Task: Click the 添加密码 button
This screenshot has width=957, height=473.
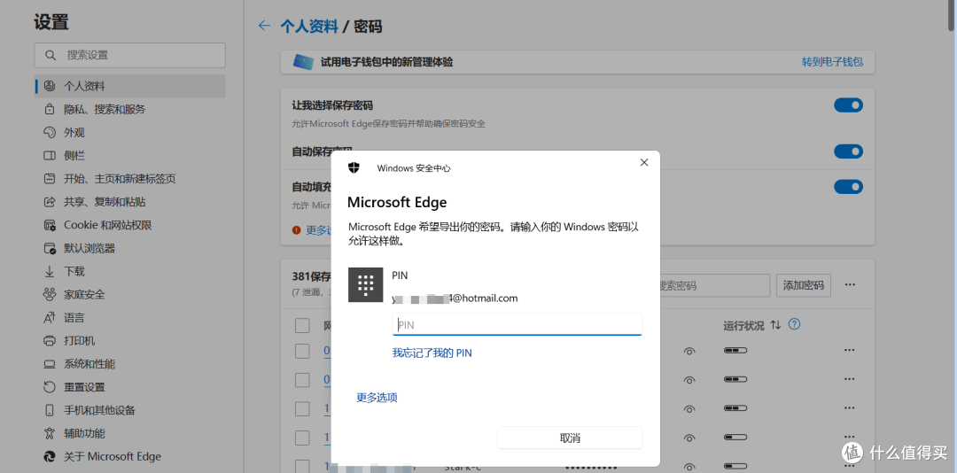Action: point(803,285)
